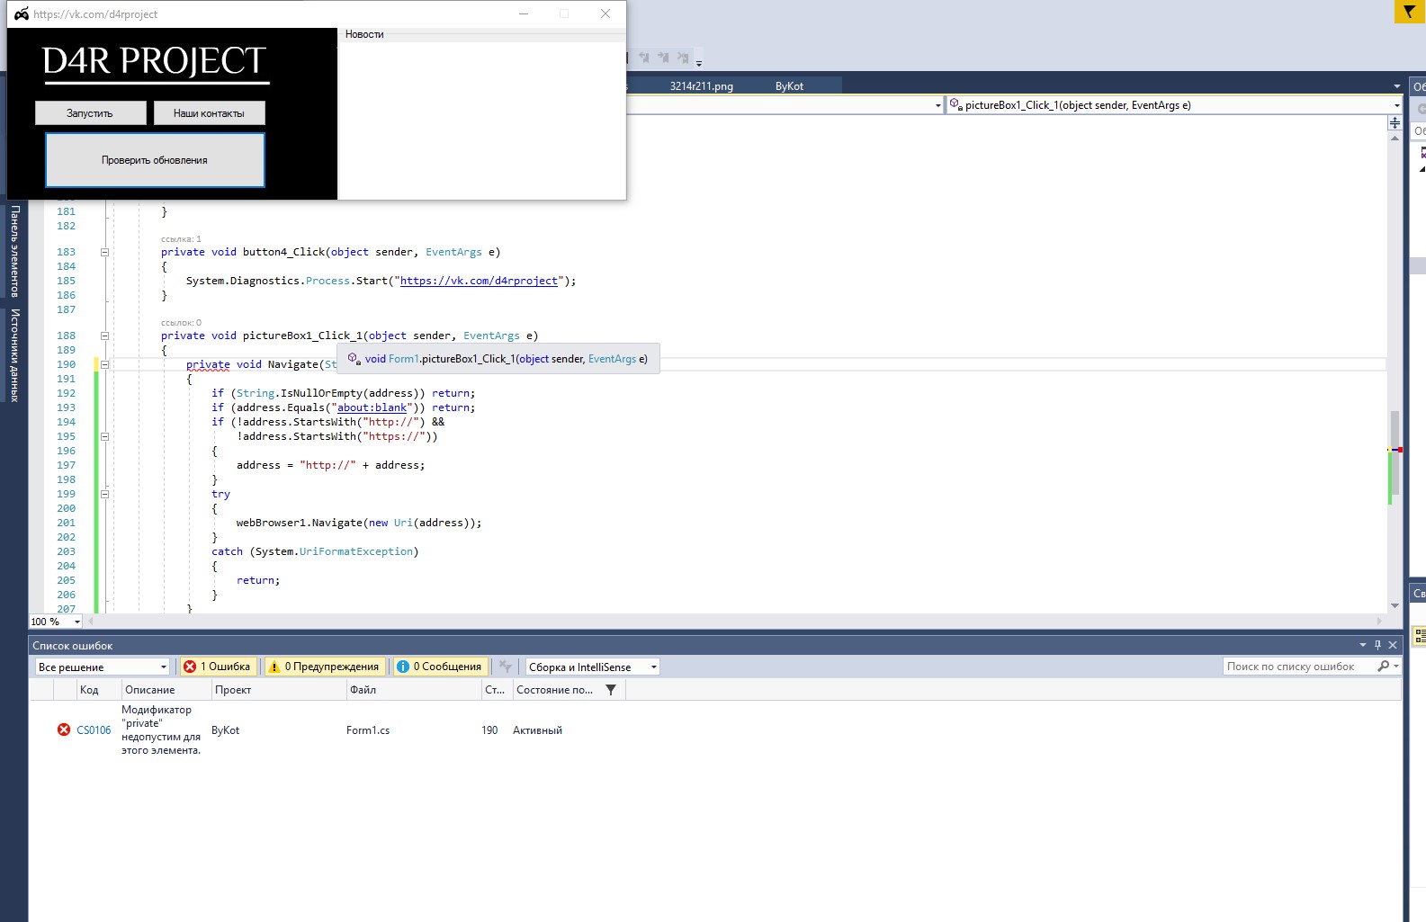Collapse the try block outline at line 199
The image size is (1426, 922).
pyautogui.click(x=104, y=495)
